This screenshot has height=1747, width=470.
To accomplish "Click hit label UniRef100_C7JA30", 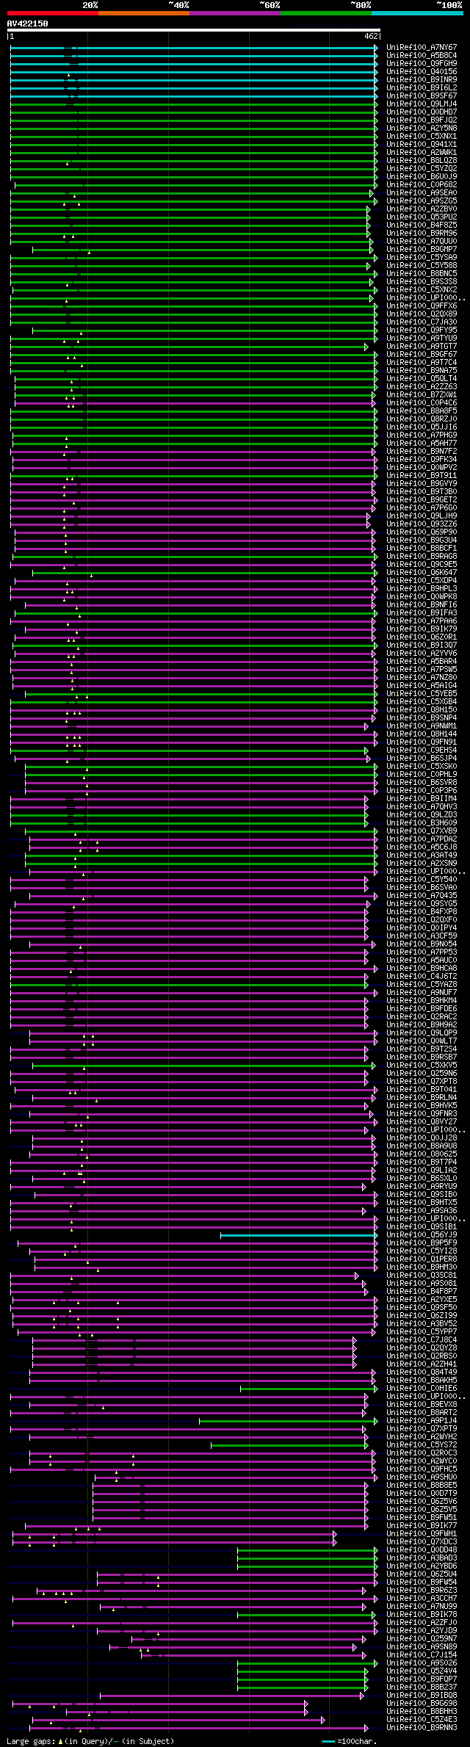I will 422,322.
